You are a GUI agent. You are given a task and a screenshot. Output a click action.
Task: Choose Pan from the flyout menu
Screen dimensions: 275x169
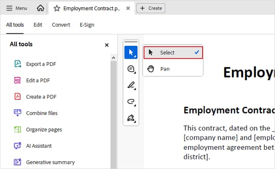tap(173, 69)
